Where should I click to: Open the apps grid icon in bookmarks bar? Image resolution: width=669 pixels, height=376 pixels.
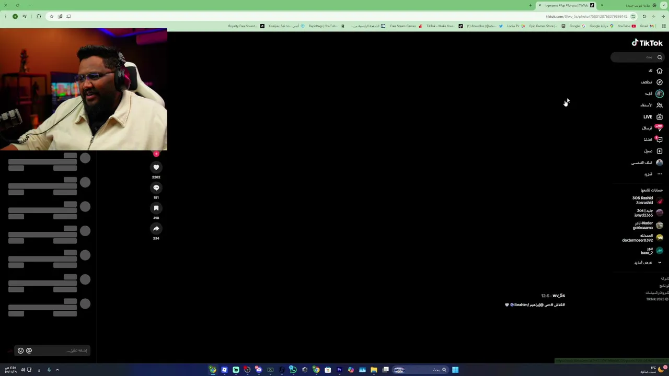[x=663, y=26]
